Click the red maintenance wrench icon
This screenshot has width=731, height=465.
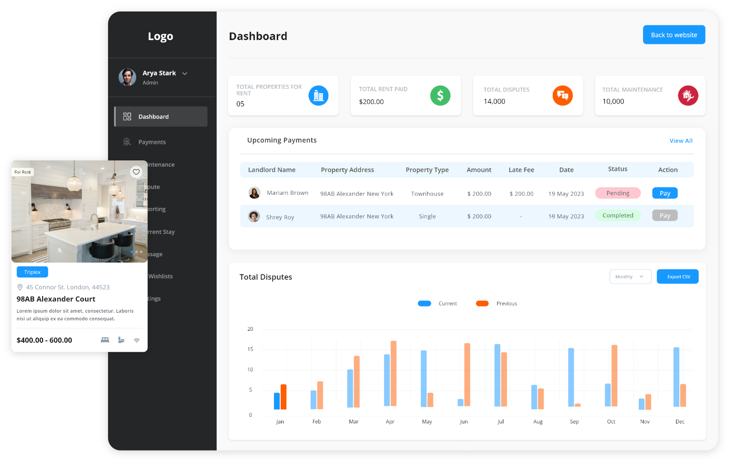pos(688,95)
